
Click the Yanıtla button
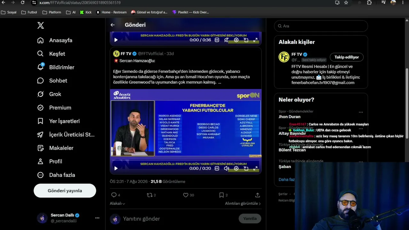[x=250, y=218]
